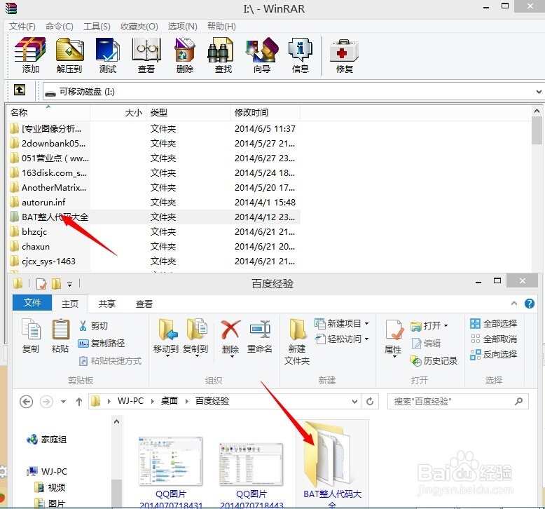Image resolution: width=545 pixels, height=509 pixels.
Task: Switch to the Explorer View (查看) ribbon tab
Action: tap(144, 304)
